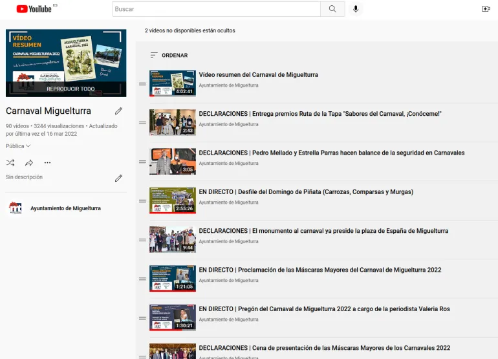Open thumbnail of Vídeo resumen del Carnaval 4:02:41
The image size is (498, 359).
click(x=173, y=83)
